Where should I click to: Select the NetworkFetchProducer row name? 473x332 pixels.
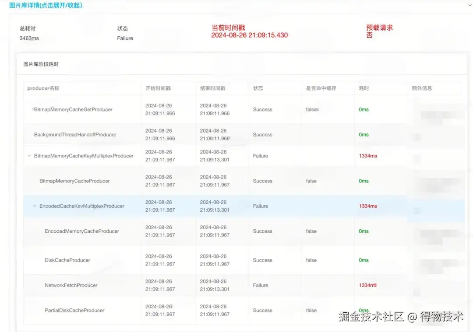[71, 285]
